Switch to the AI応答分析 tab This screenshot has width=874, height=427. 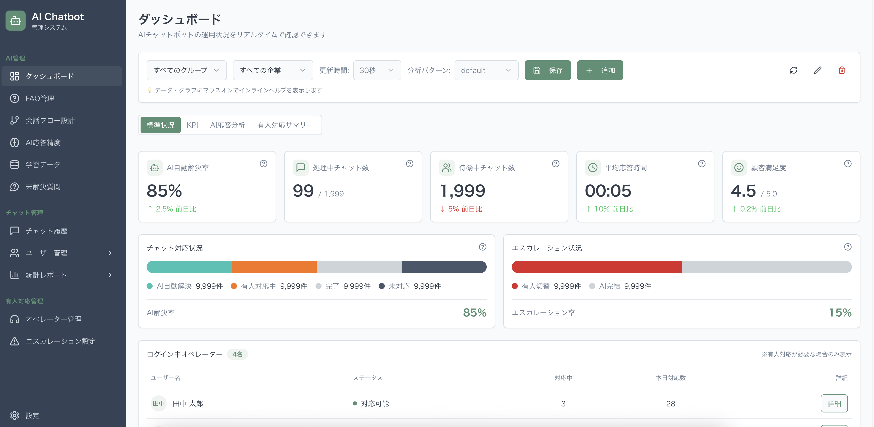coord(228,125)
